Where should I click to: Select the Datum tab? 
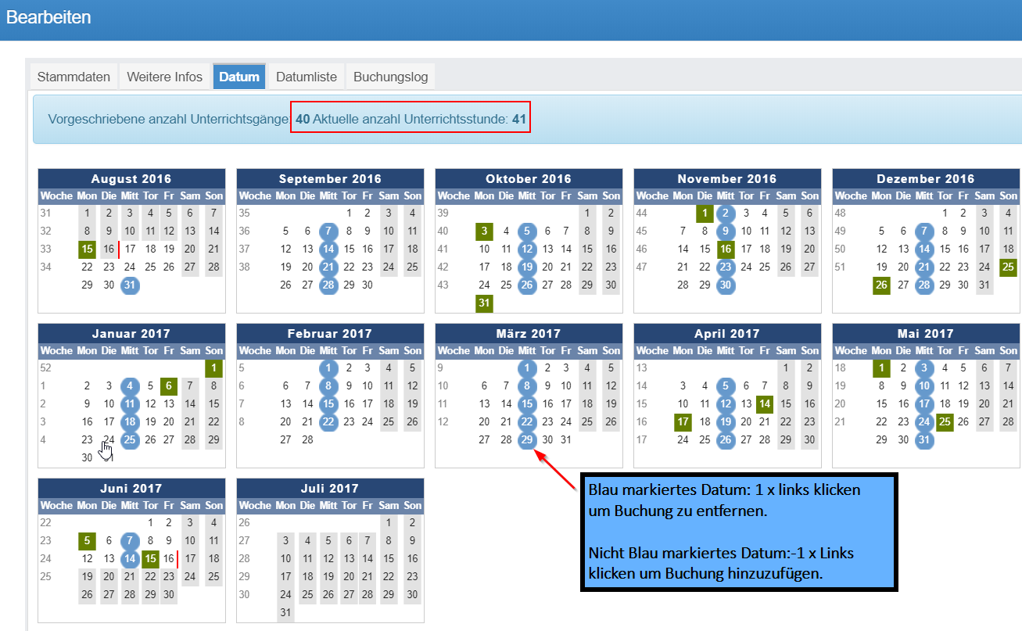(x=239, y=77)
